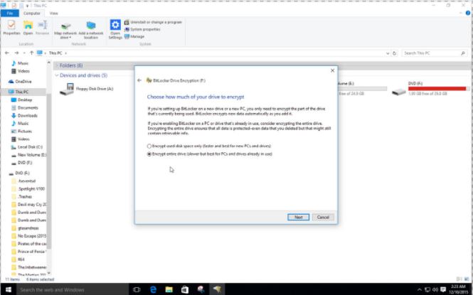Viewport: 473px width, 295px height.
Task: Open the Store taskbar icon
Action: click(185, 289)
